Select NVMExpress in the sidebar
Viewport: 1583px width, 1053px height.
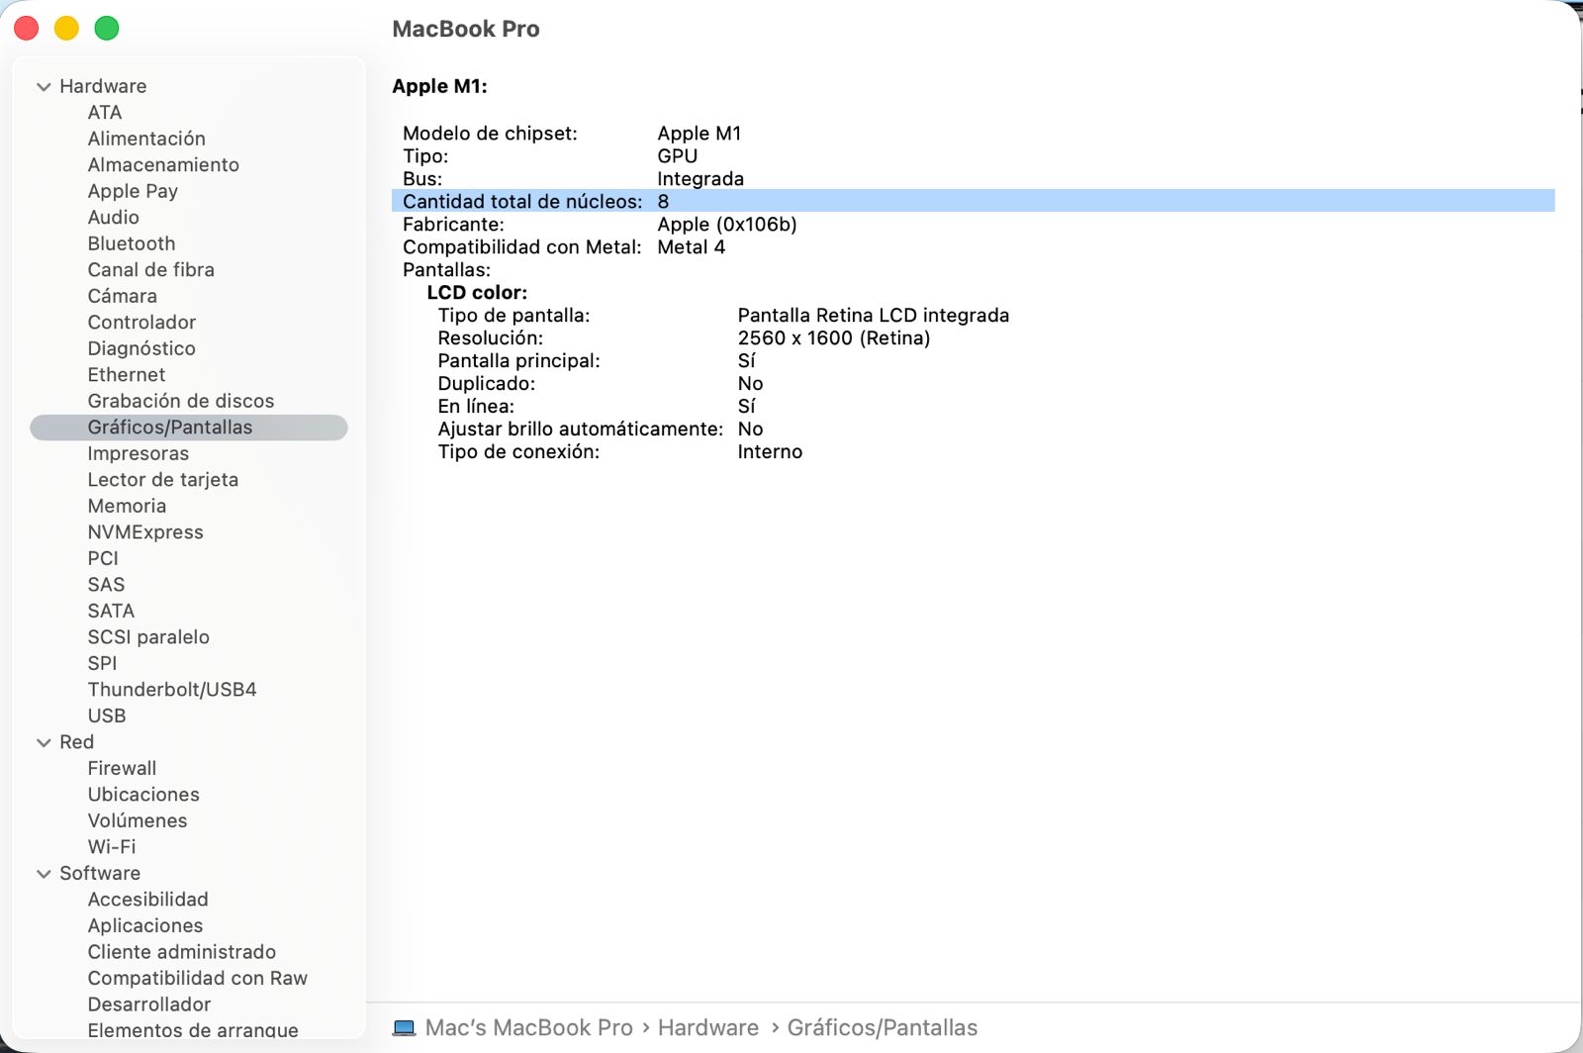point(145,532)
